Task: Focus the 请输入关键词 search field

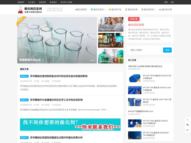Action: (146, 50)
